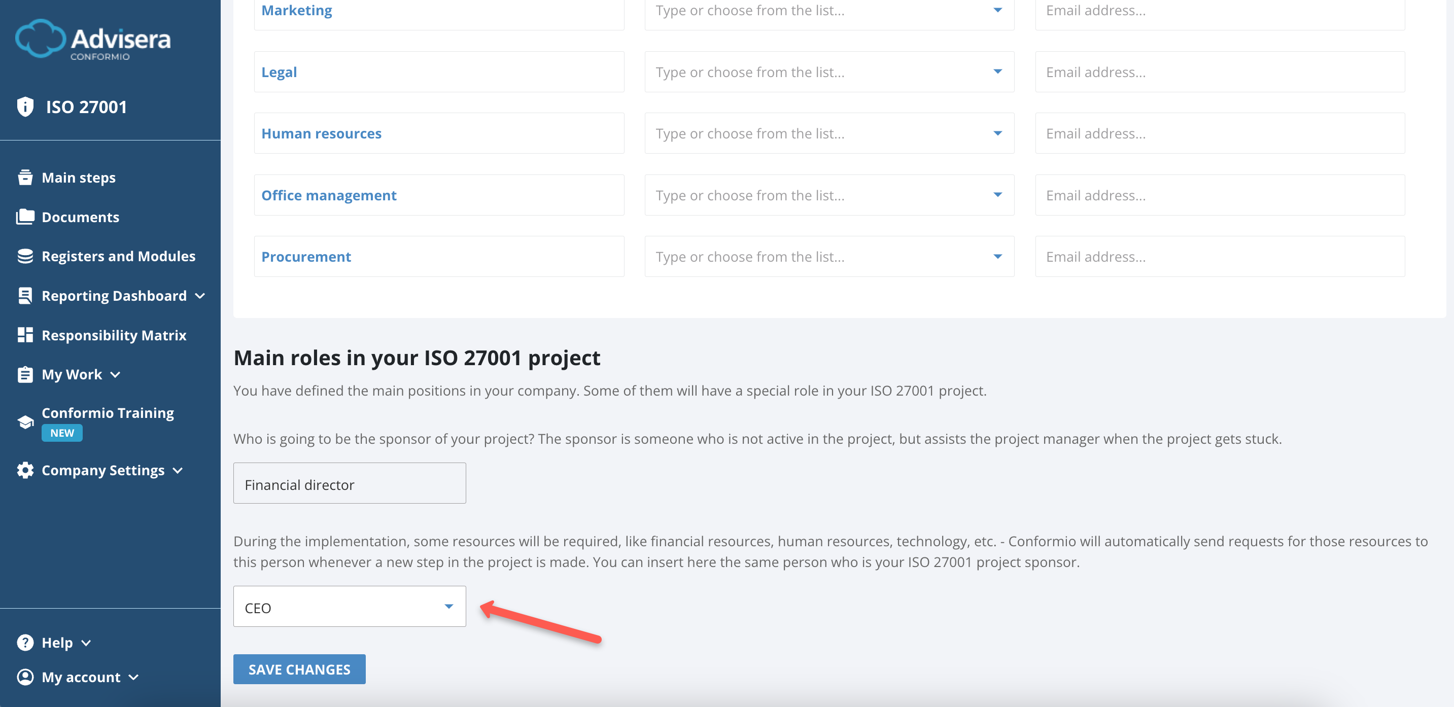Click the ISO 27001 shield icon
Viewport: 1454px width, 707px height.
point(25,106)
